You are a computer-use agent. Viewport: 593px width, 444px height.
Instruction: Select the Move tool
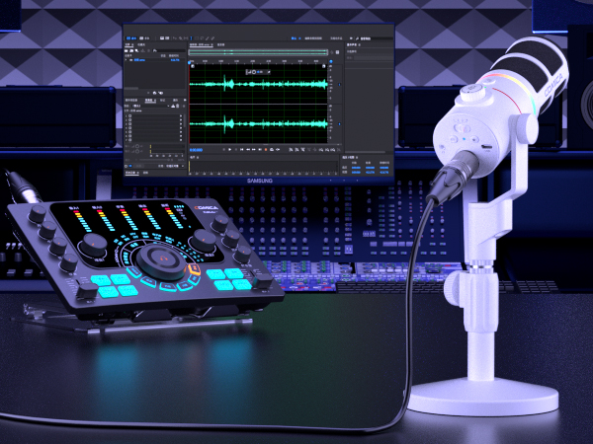pyautogui.click(x=175, y=38)
